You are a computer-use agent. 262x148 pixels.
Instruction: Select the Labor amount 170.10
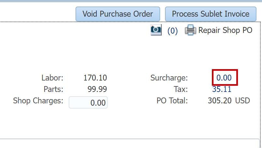click(x=95, y=78)
